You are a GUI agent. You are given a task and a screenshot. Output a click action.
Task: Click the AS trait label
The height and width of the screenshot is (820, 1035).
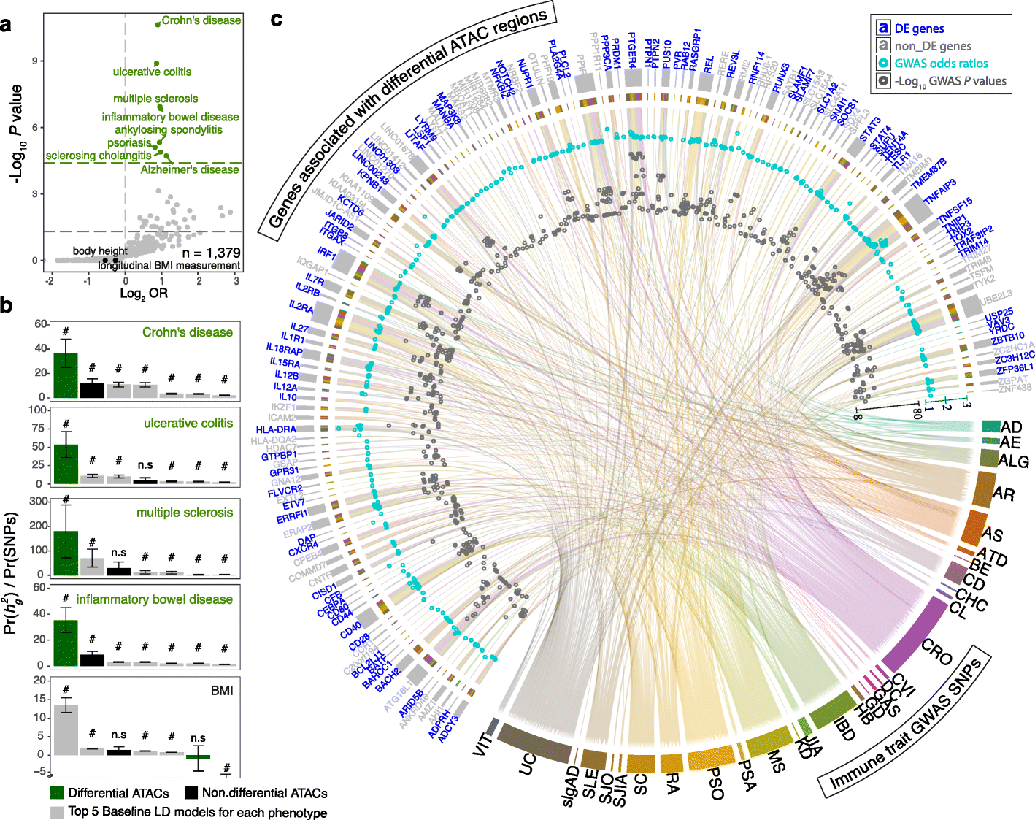pyautogui.click(x=993, y=534)
